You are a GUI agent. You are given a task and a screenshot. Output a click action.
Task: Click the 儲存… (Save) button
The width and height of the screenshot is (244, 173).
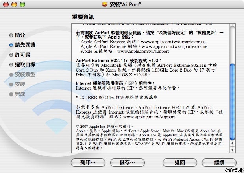coord(127,162)
